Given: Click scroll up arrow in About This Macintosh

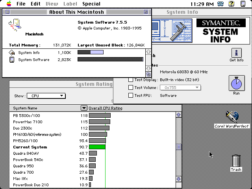Looking at the screenshot, I should tap(148, 52).
